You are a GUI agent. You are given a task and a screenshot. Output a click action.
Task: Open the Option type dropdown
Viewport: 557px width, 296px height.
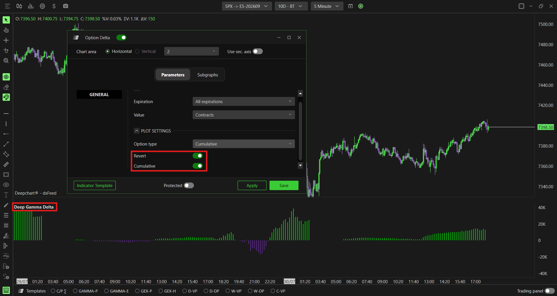pos(244,144)
